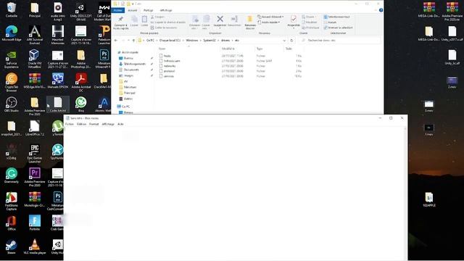Open the Aide menu in Bloc-notes
This screenshot has height=261, width=464.
pyautogui.click(x=120, y=124)
